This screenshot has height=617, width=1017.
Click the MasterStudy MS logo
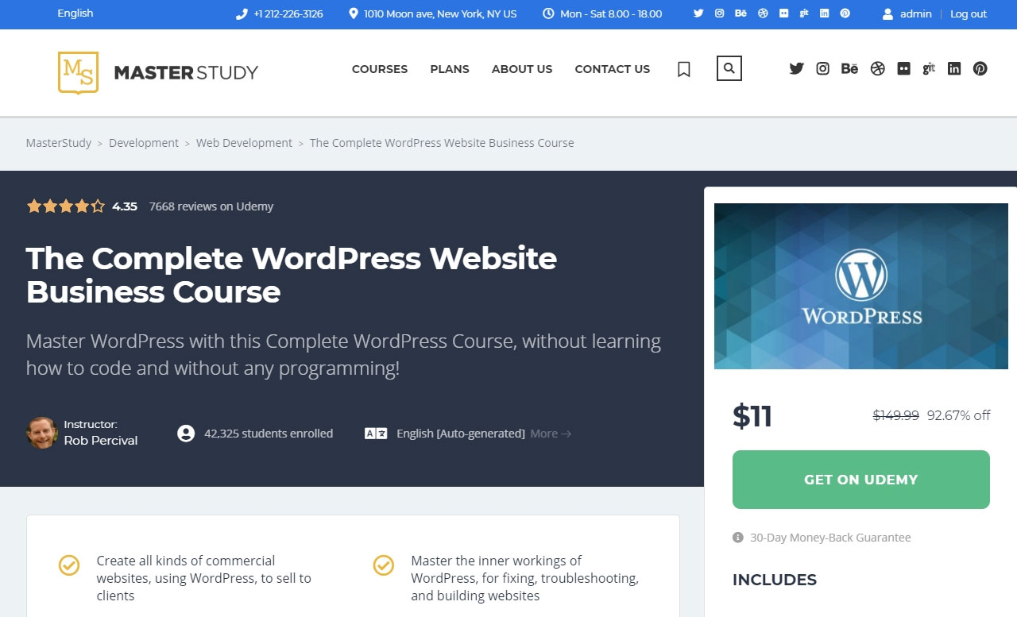(79, 72)
